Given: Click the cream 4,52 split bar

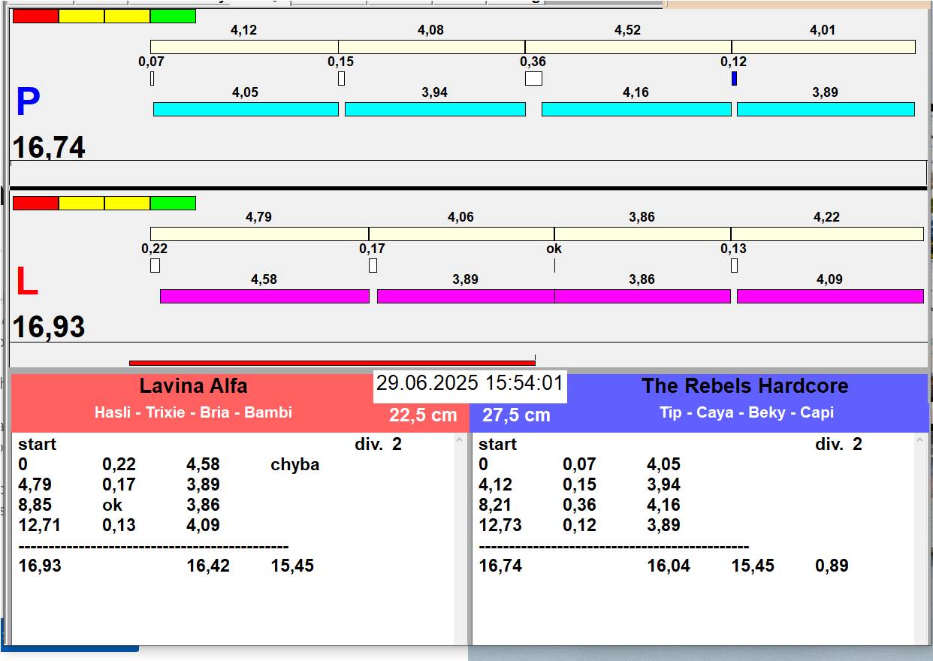Looking at the screenshot, I should (628, 47).
